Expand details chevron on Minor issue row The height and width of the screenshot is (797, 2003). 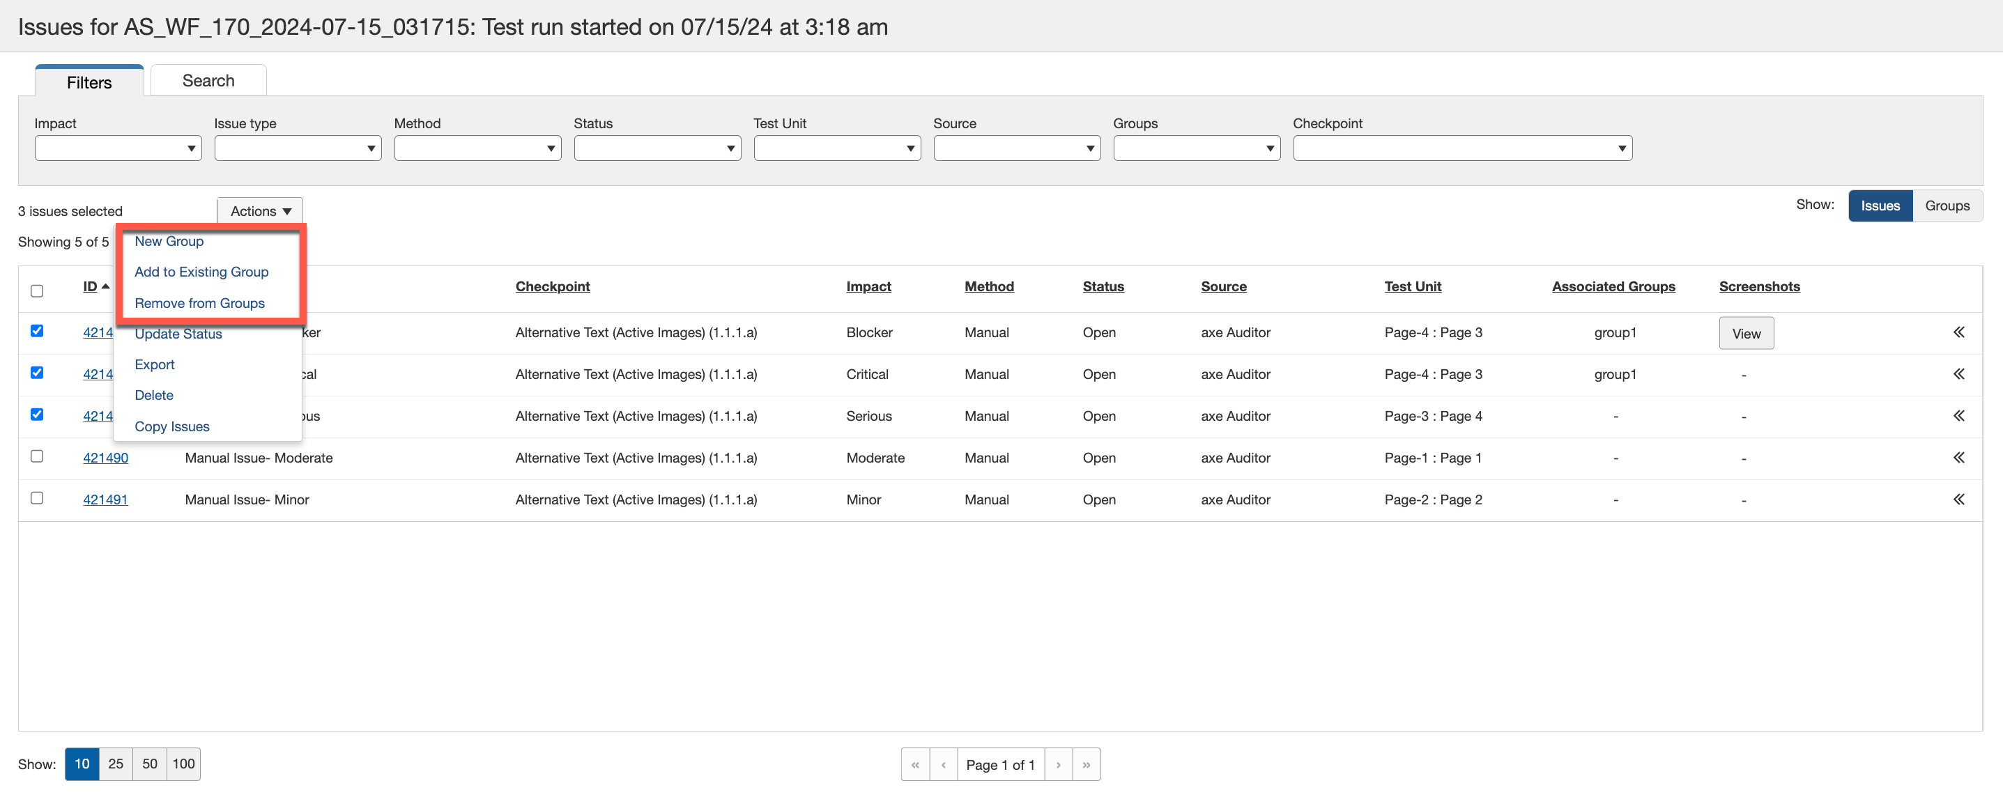click(x=1958, y=500)
